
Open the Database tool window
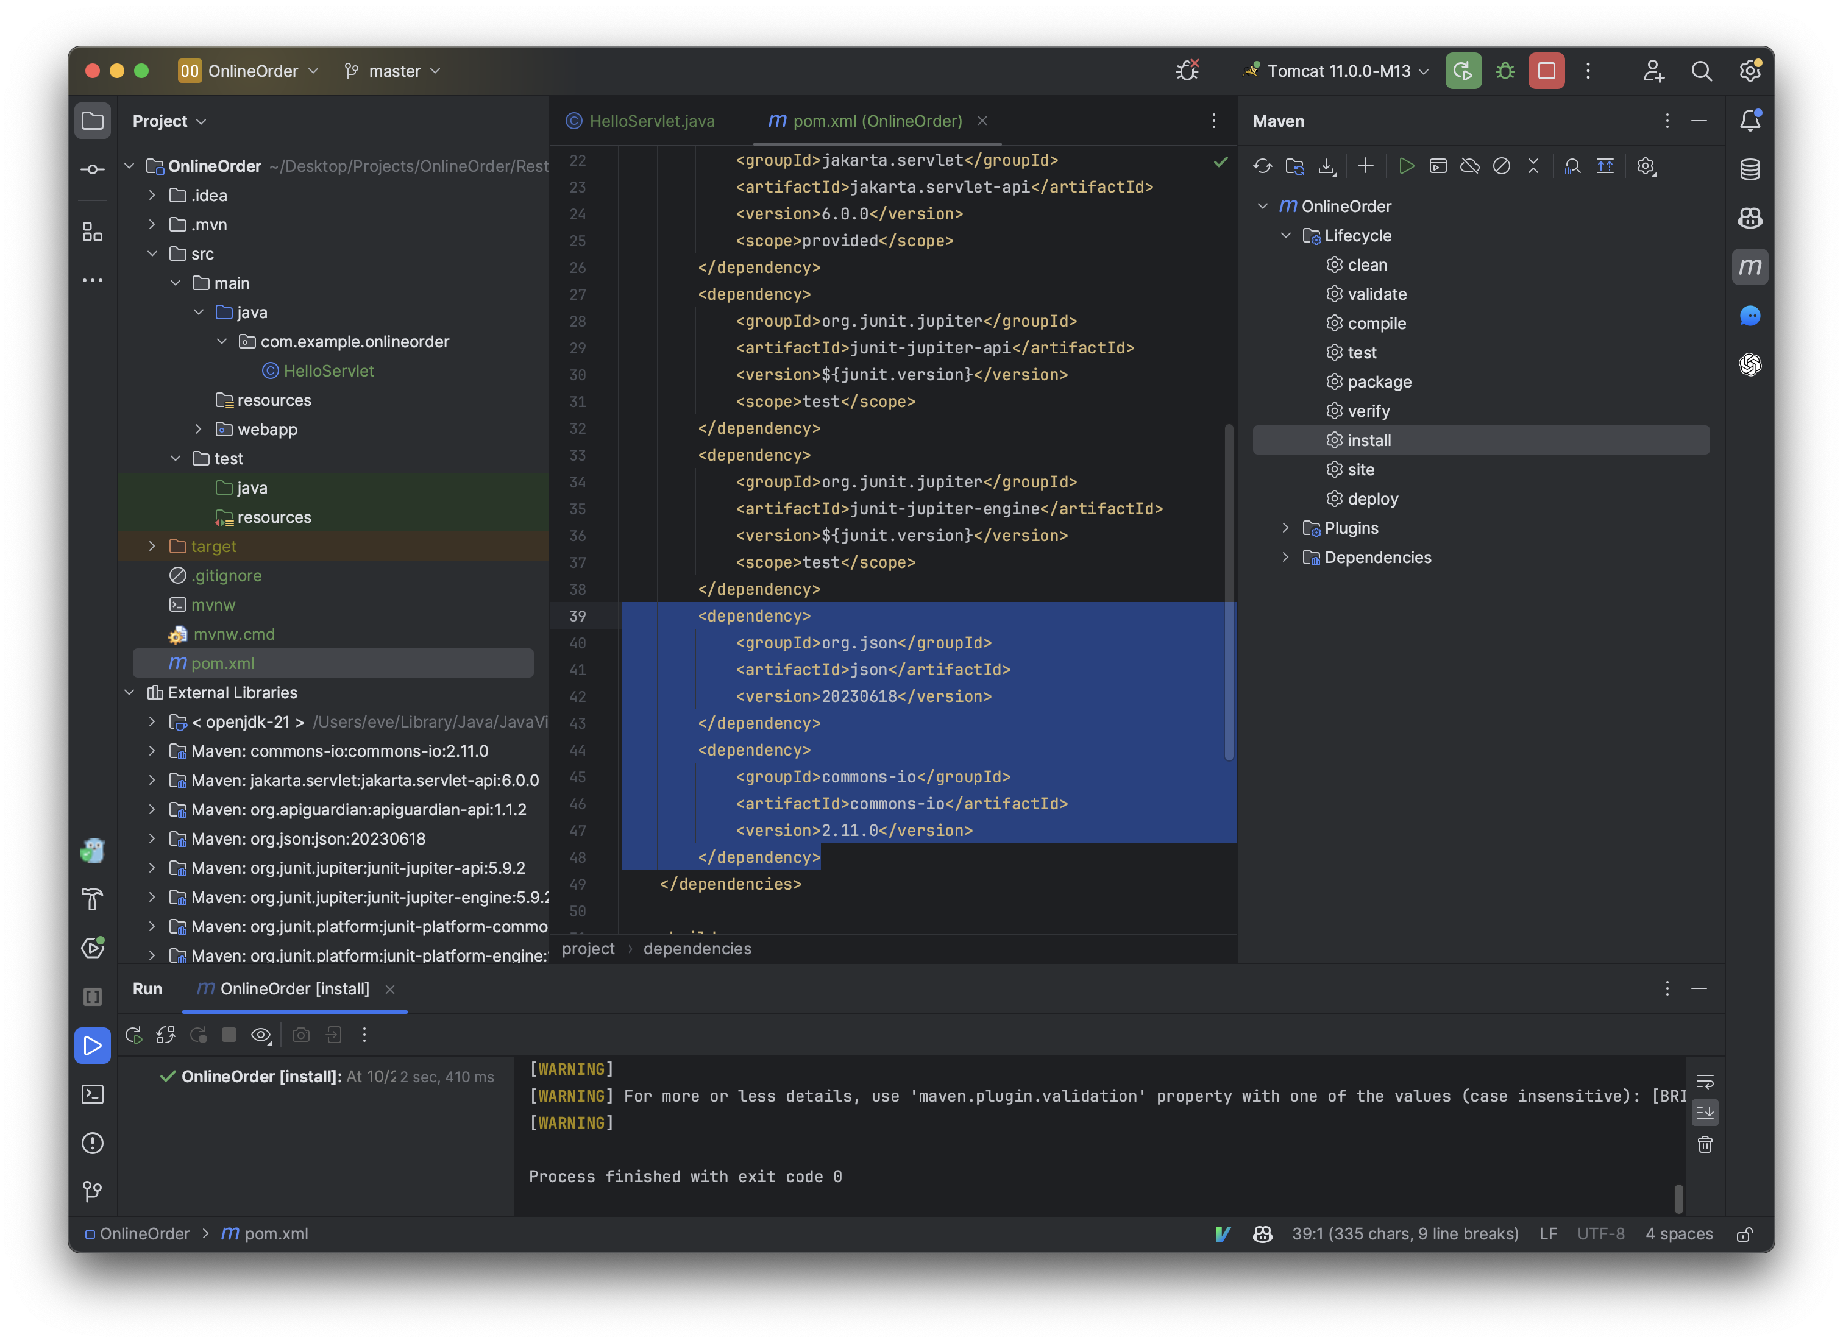point(1750,169)
